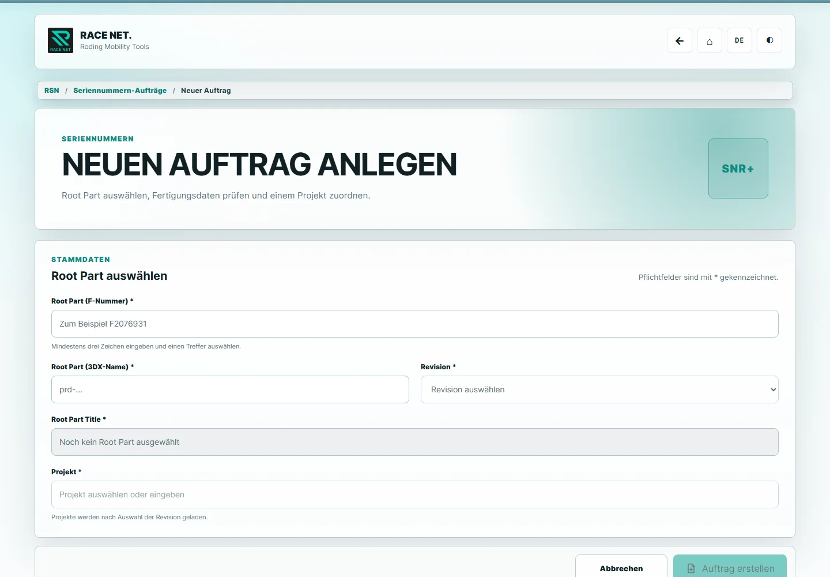Click the STAMMDATEN section label
The image size is (830, 577).
point(81,260)
